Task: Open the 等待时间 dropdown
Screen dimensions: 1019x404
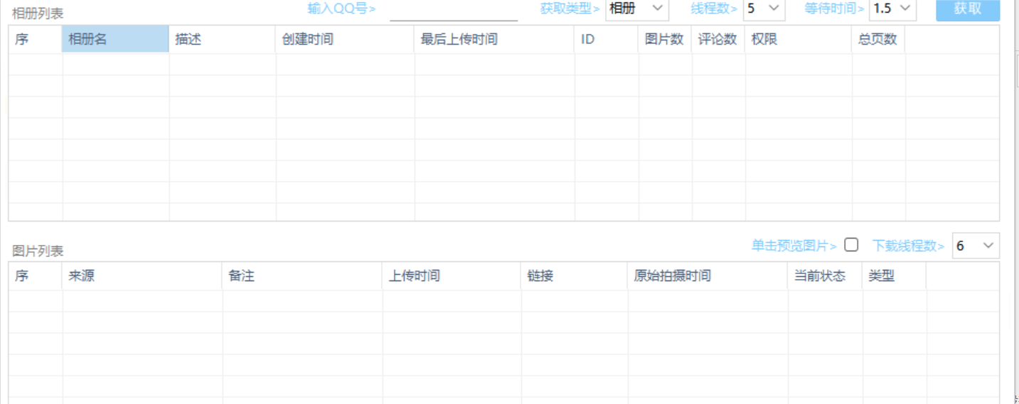Action: (x=892, y=9)
